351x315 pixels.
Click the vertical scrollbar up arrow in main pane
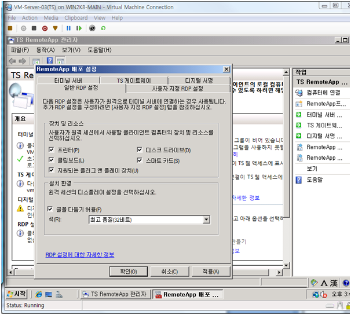point(286,72)
